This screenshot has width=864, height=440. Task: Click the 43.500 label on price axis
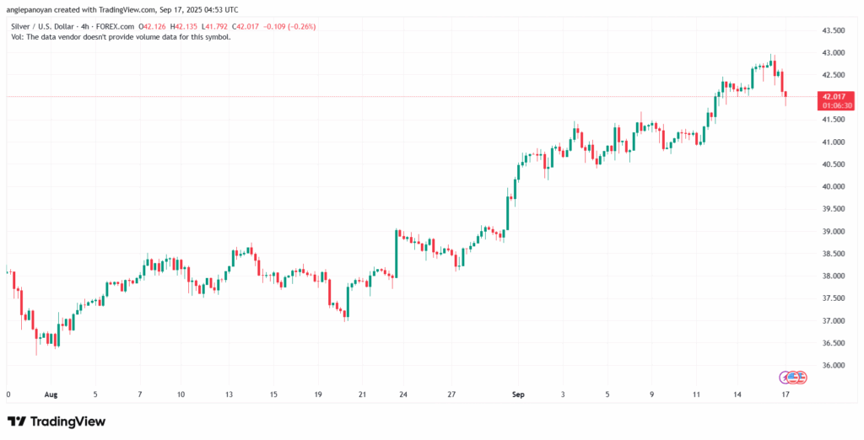[833, 30]
